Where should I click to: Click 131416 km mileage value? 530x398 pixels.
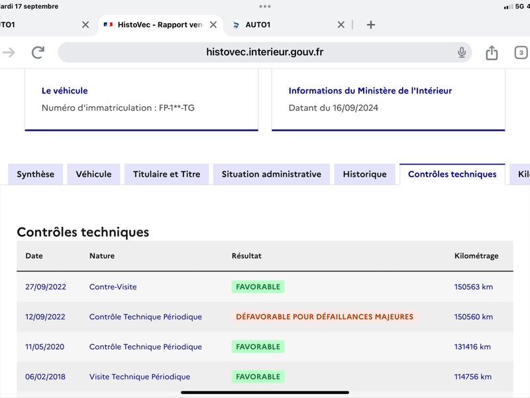tap(472, 347)
